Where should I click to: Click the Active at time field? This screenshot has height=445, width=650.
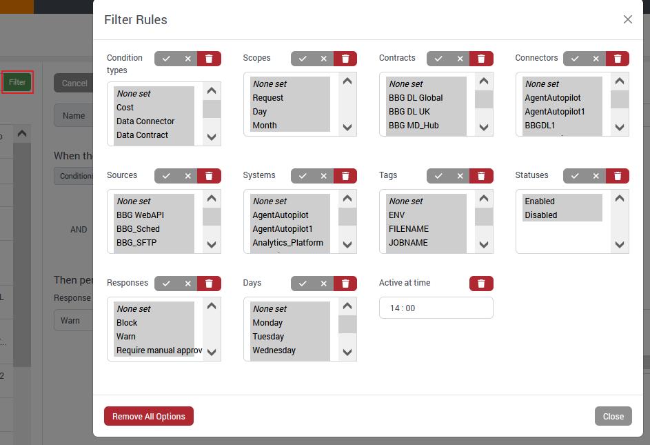(x=436, y=308)
